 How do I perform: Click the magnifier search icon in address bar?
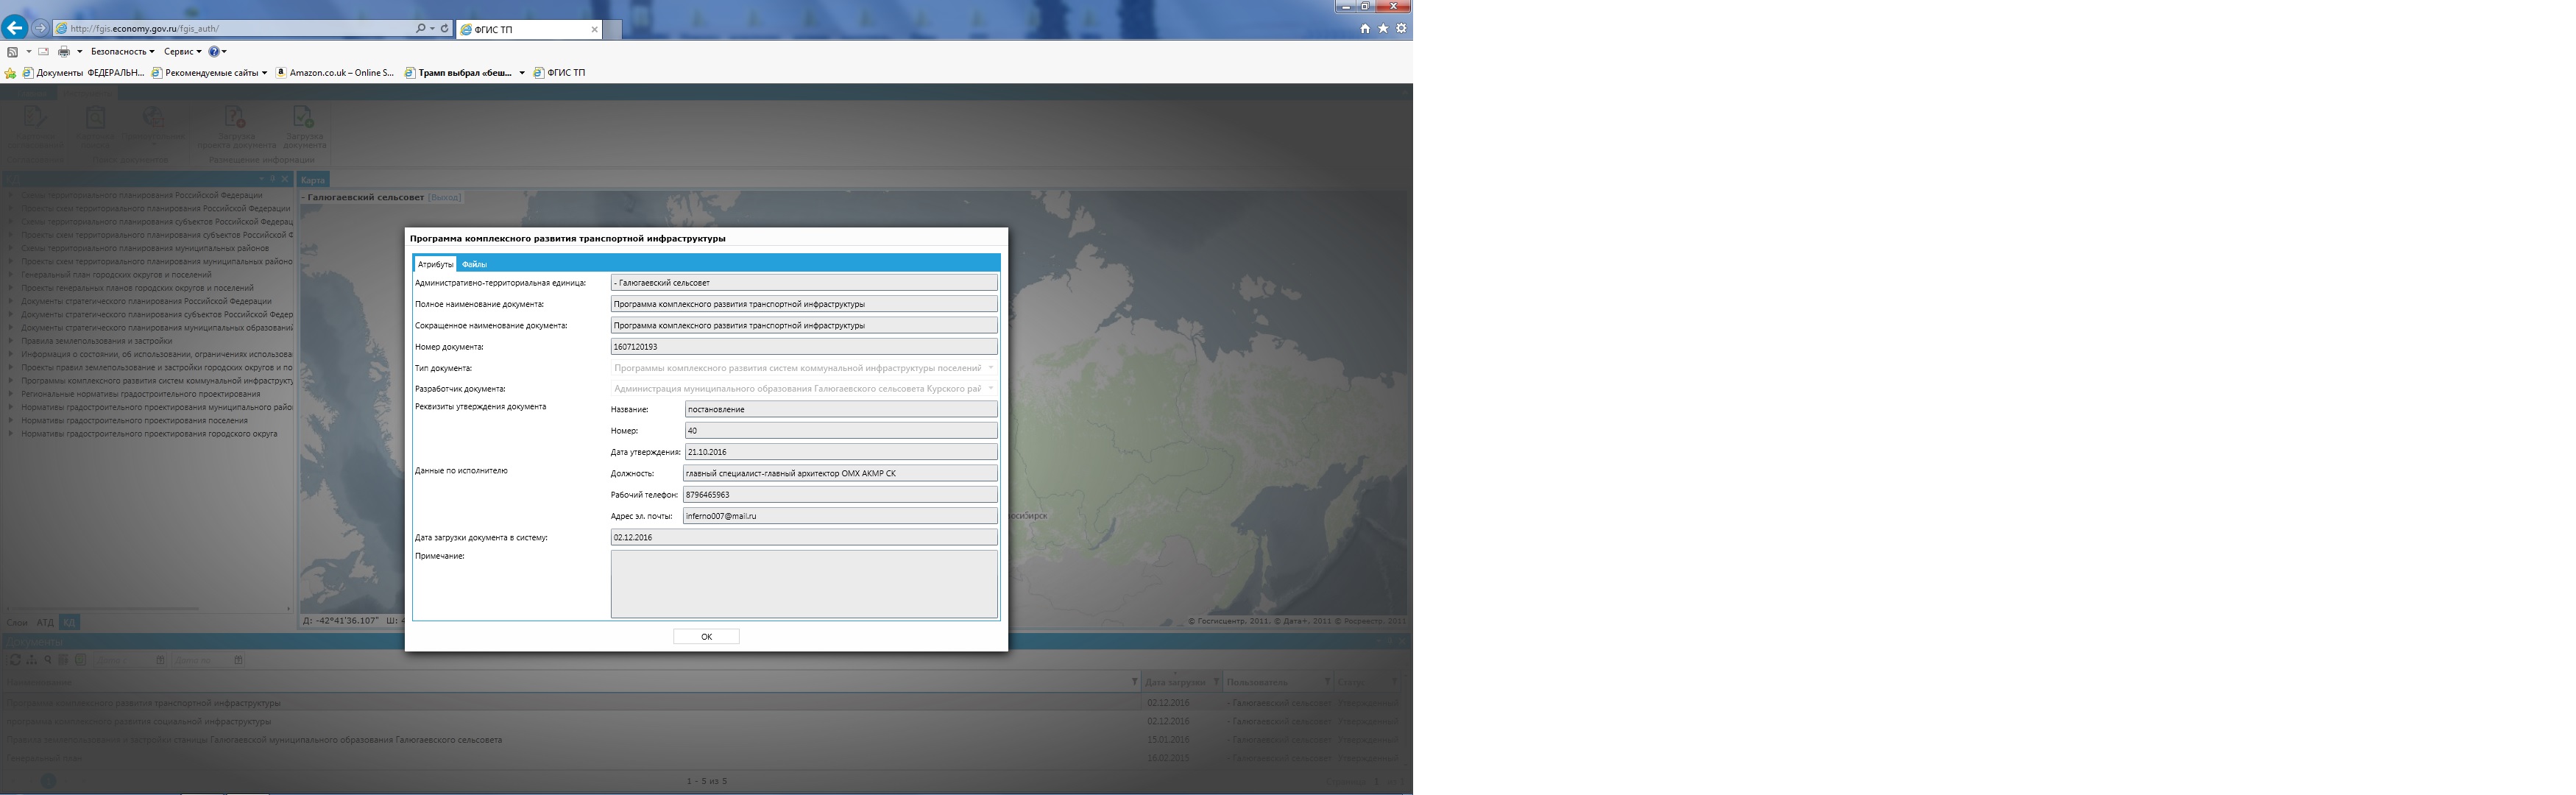click(420, 28)
